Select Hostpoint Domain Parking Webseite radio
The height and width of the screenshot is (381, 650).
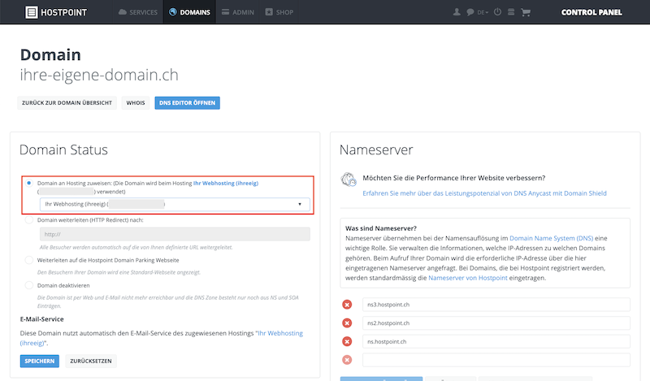[x=29, y=260]
